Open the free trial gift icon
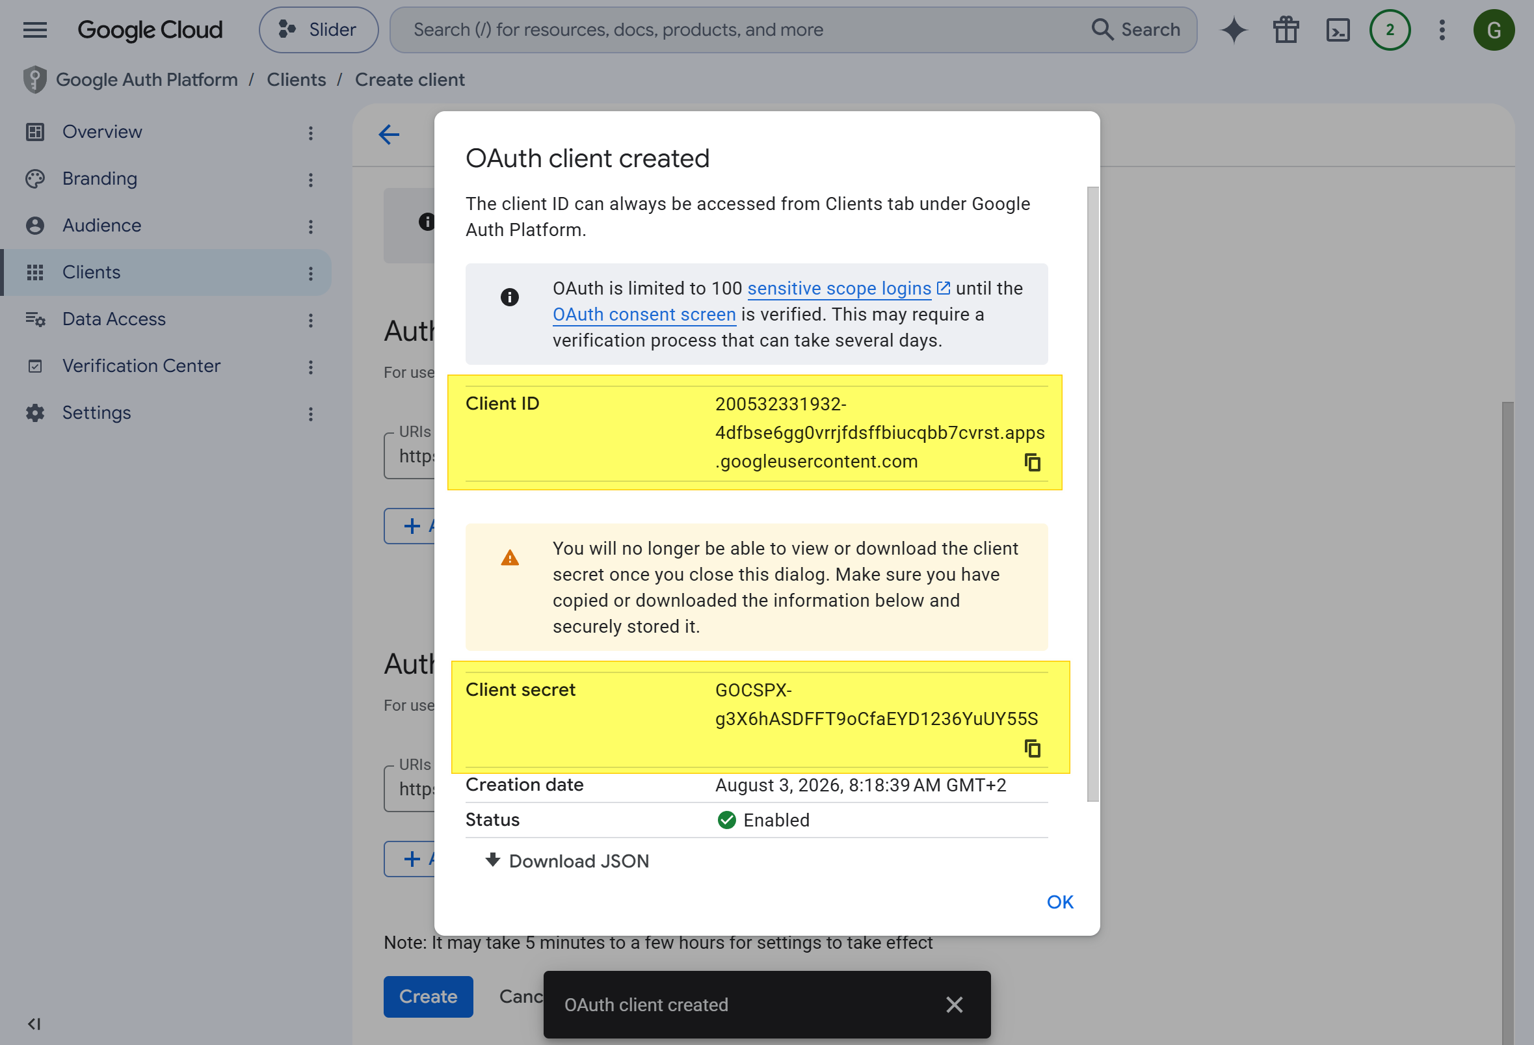 [1286, 30]
